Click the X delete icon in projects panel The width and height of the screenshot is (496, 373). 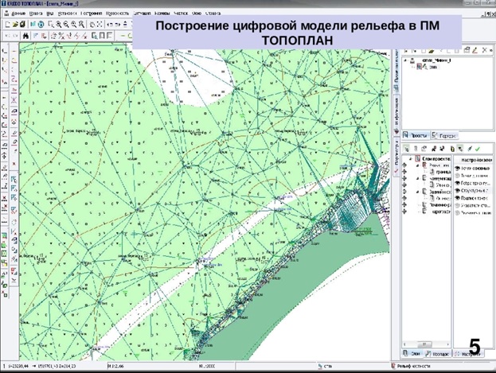click(x=484, y=50)
